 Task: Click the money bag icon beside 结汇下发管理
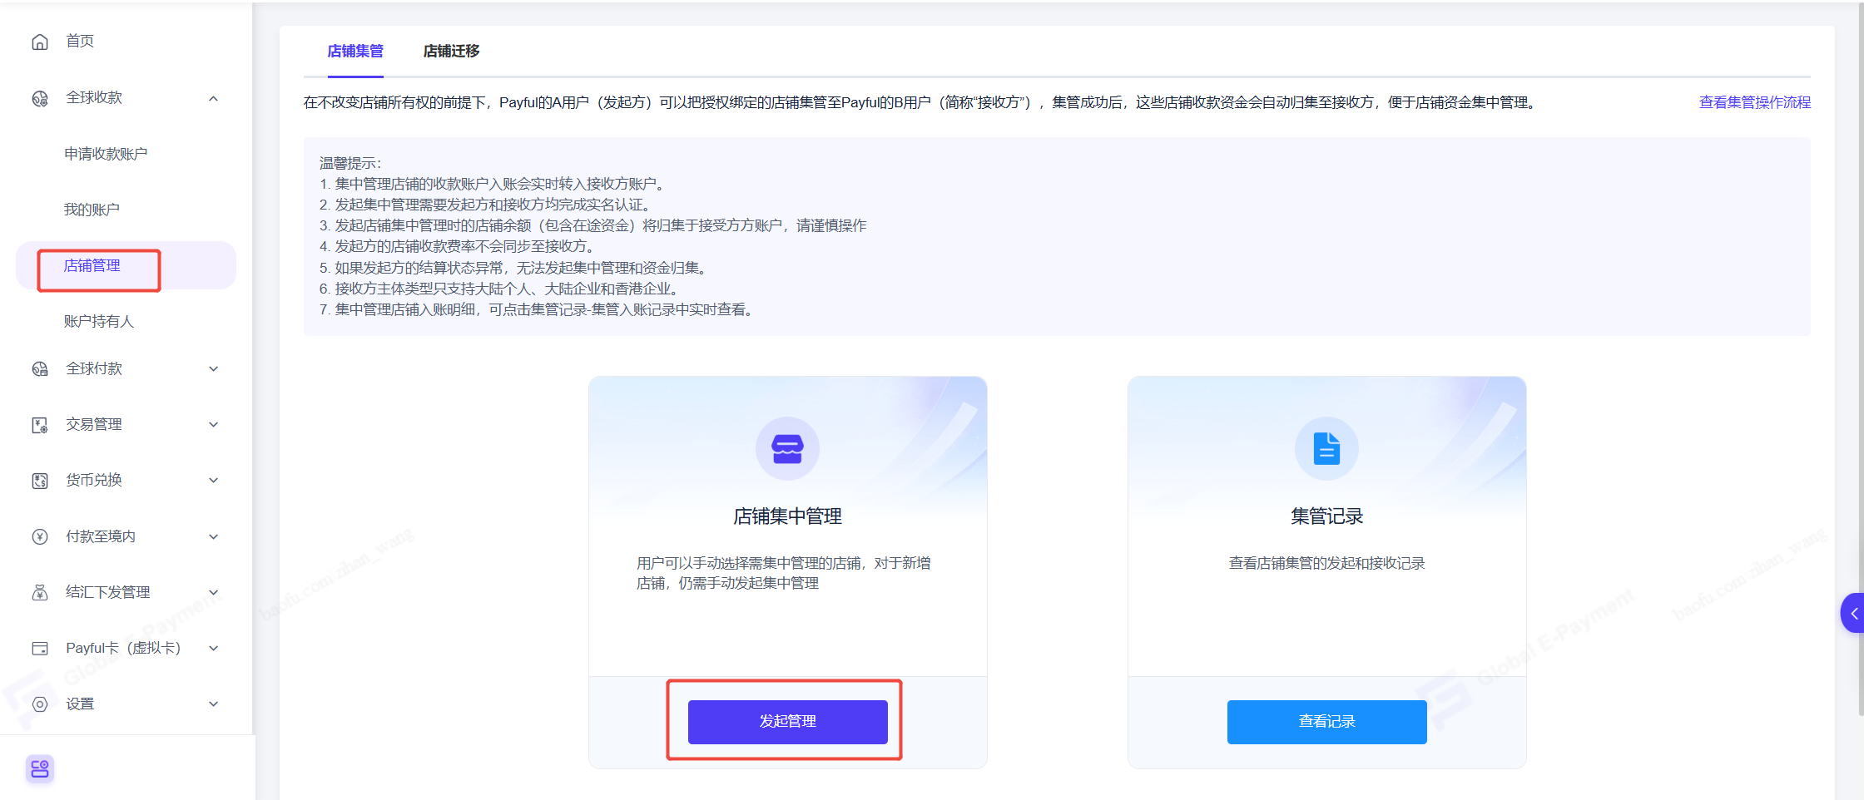[40, 592]
